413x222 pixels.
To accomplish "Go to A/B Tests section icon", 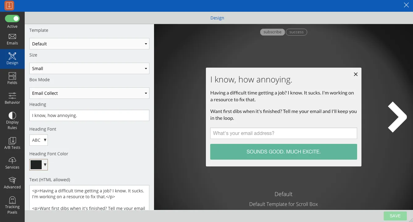I will click(12, 141).
